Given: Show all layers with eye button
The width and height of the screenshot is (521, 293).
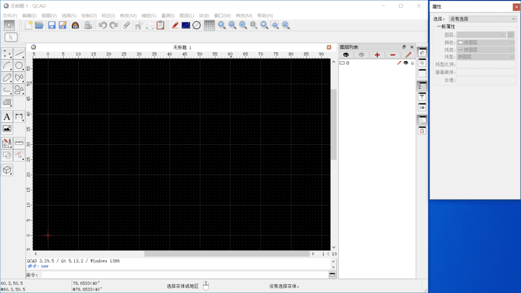Looking at the screenshot, I should coord(346,55).
